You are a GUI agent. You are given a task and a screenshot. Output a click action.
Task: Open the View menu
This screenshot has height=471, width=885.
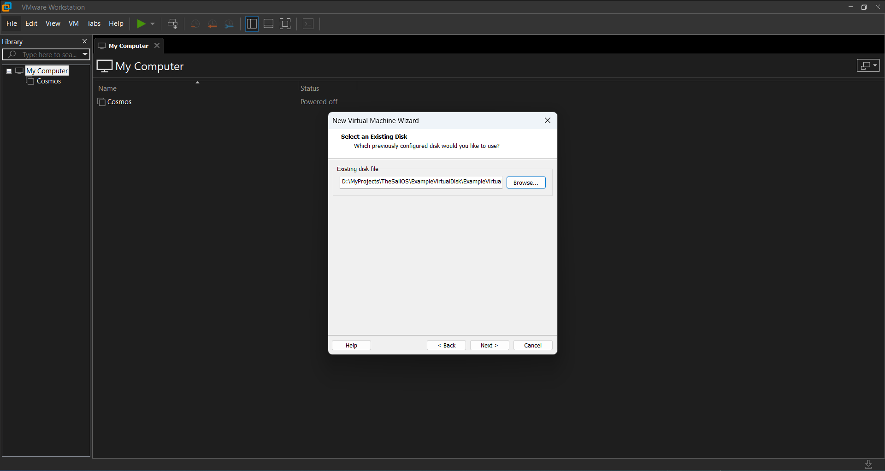pyautogui.click(x=53, y=24)
